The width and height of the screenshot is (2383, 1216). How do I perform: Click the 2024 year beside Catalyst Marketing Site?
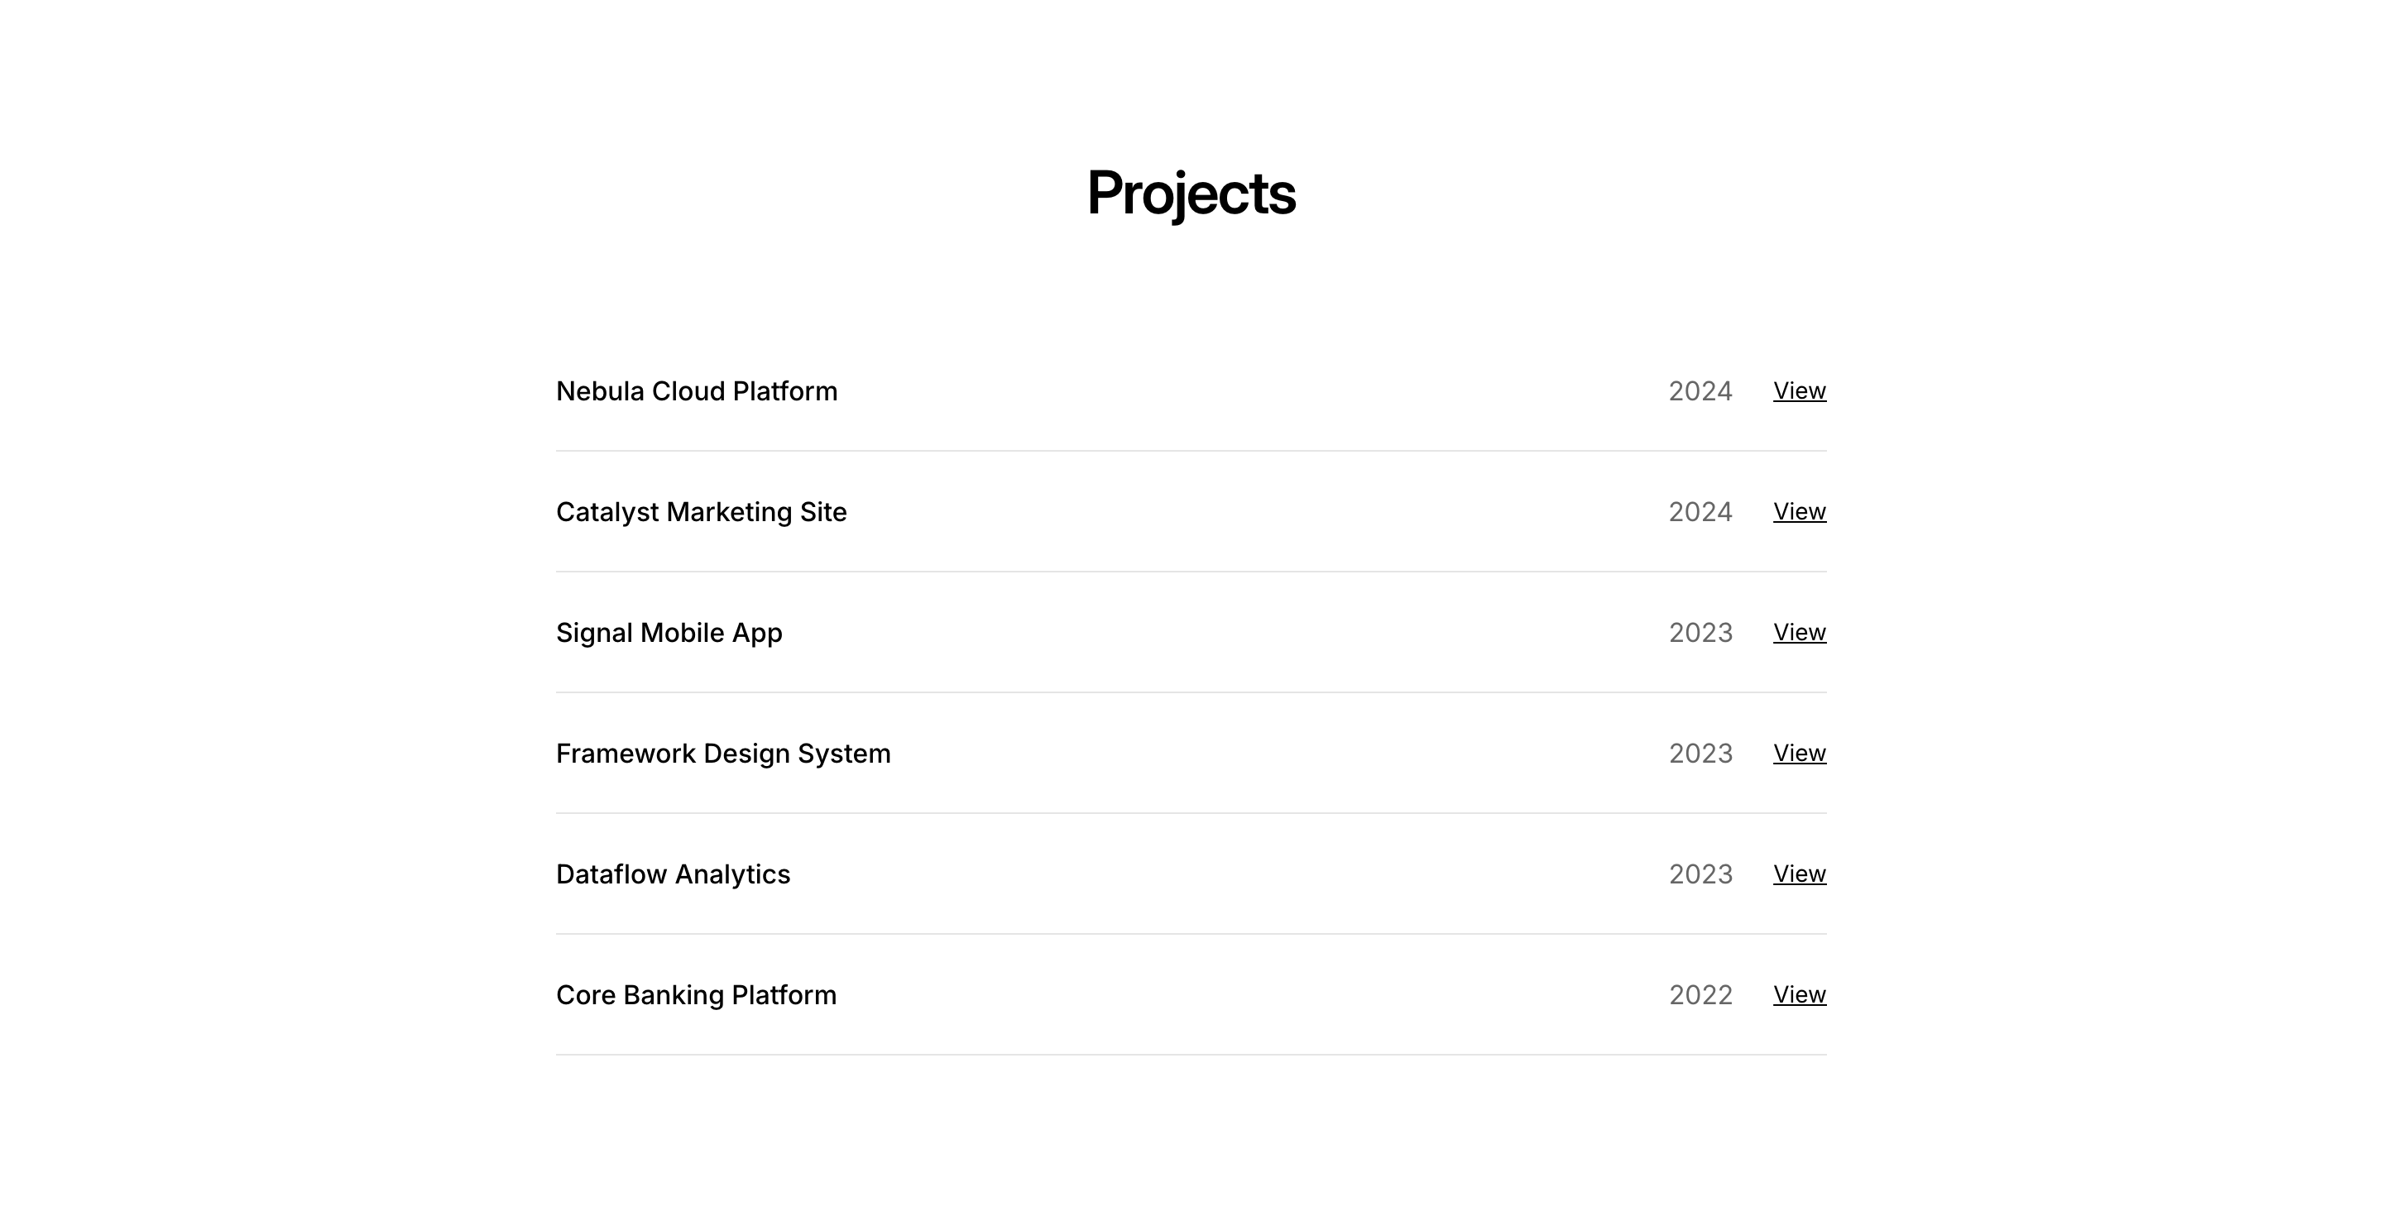click(x=1700, y=511)
